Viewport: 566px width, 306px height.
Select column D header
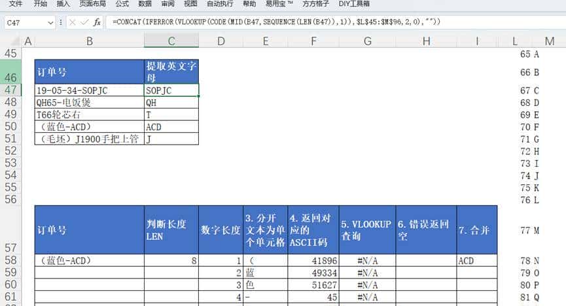tap(221, 41)
